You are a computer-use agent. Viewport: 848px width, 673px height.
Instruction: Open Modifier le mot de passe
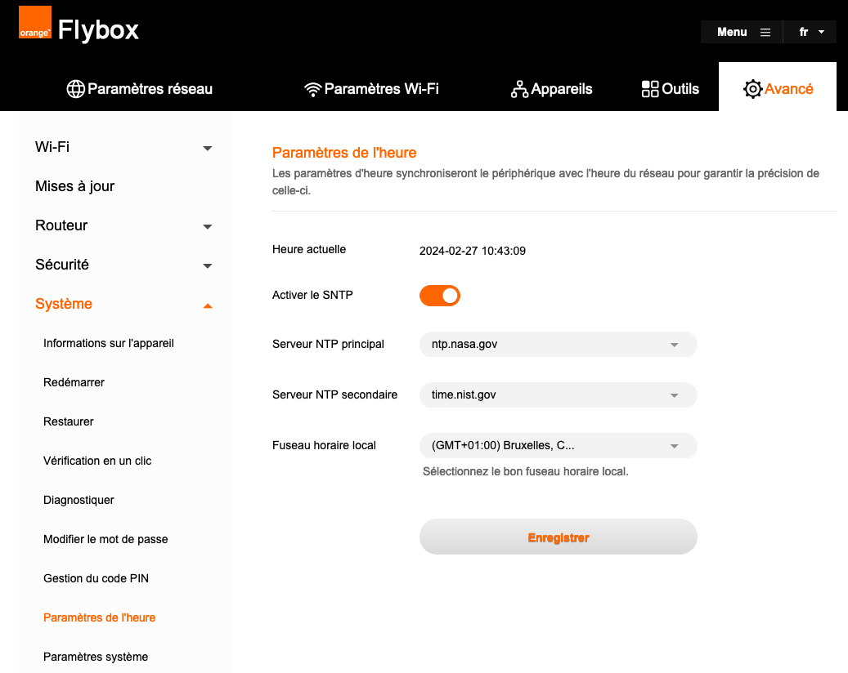105,539
